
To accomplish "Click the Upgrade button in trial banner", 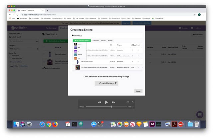I will coord(126,23).
